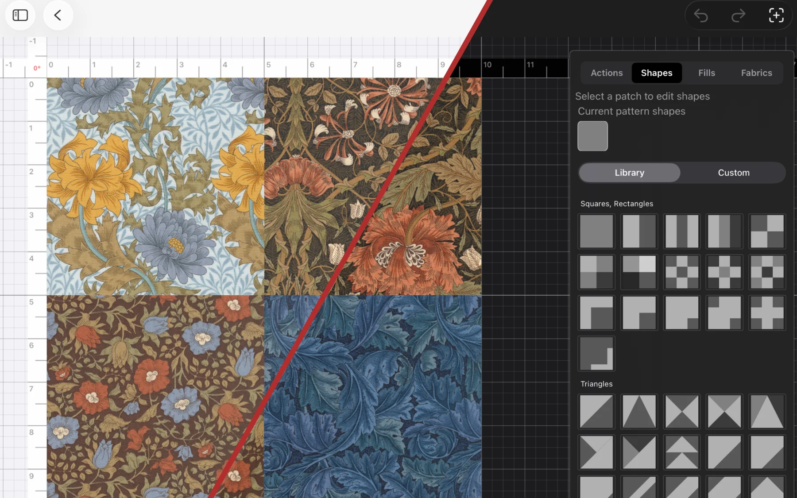Click the 'Squares, Rectangles' section heading
This screenshot has height=498, width=797.
pos(617,204)
